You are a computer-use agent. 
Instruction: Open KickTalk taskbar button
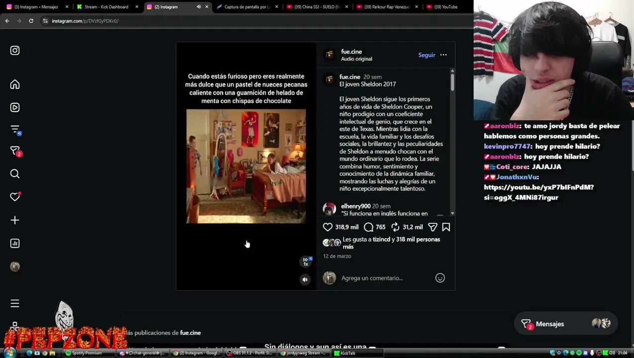357,353
